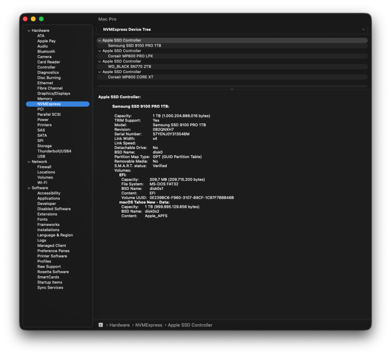Click the serial number S7YENJ0Y313546M
Screen dimensions: 391x356
click(x=171, y=134)
